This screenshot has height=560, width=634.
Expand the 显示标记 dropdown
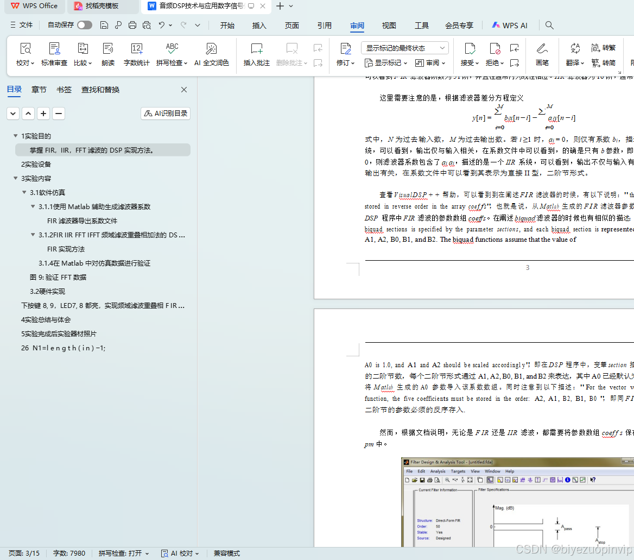[386, 62]
